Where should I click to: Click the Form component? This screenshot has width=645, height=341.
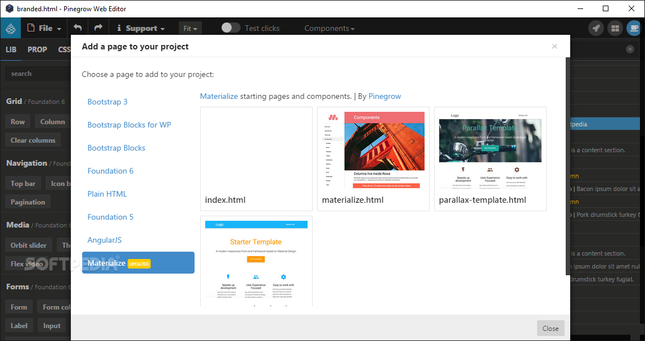tap(19, 307)
